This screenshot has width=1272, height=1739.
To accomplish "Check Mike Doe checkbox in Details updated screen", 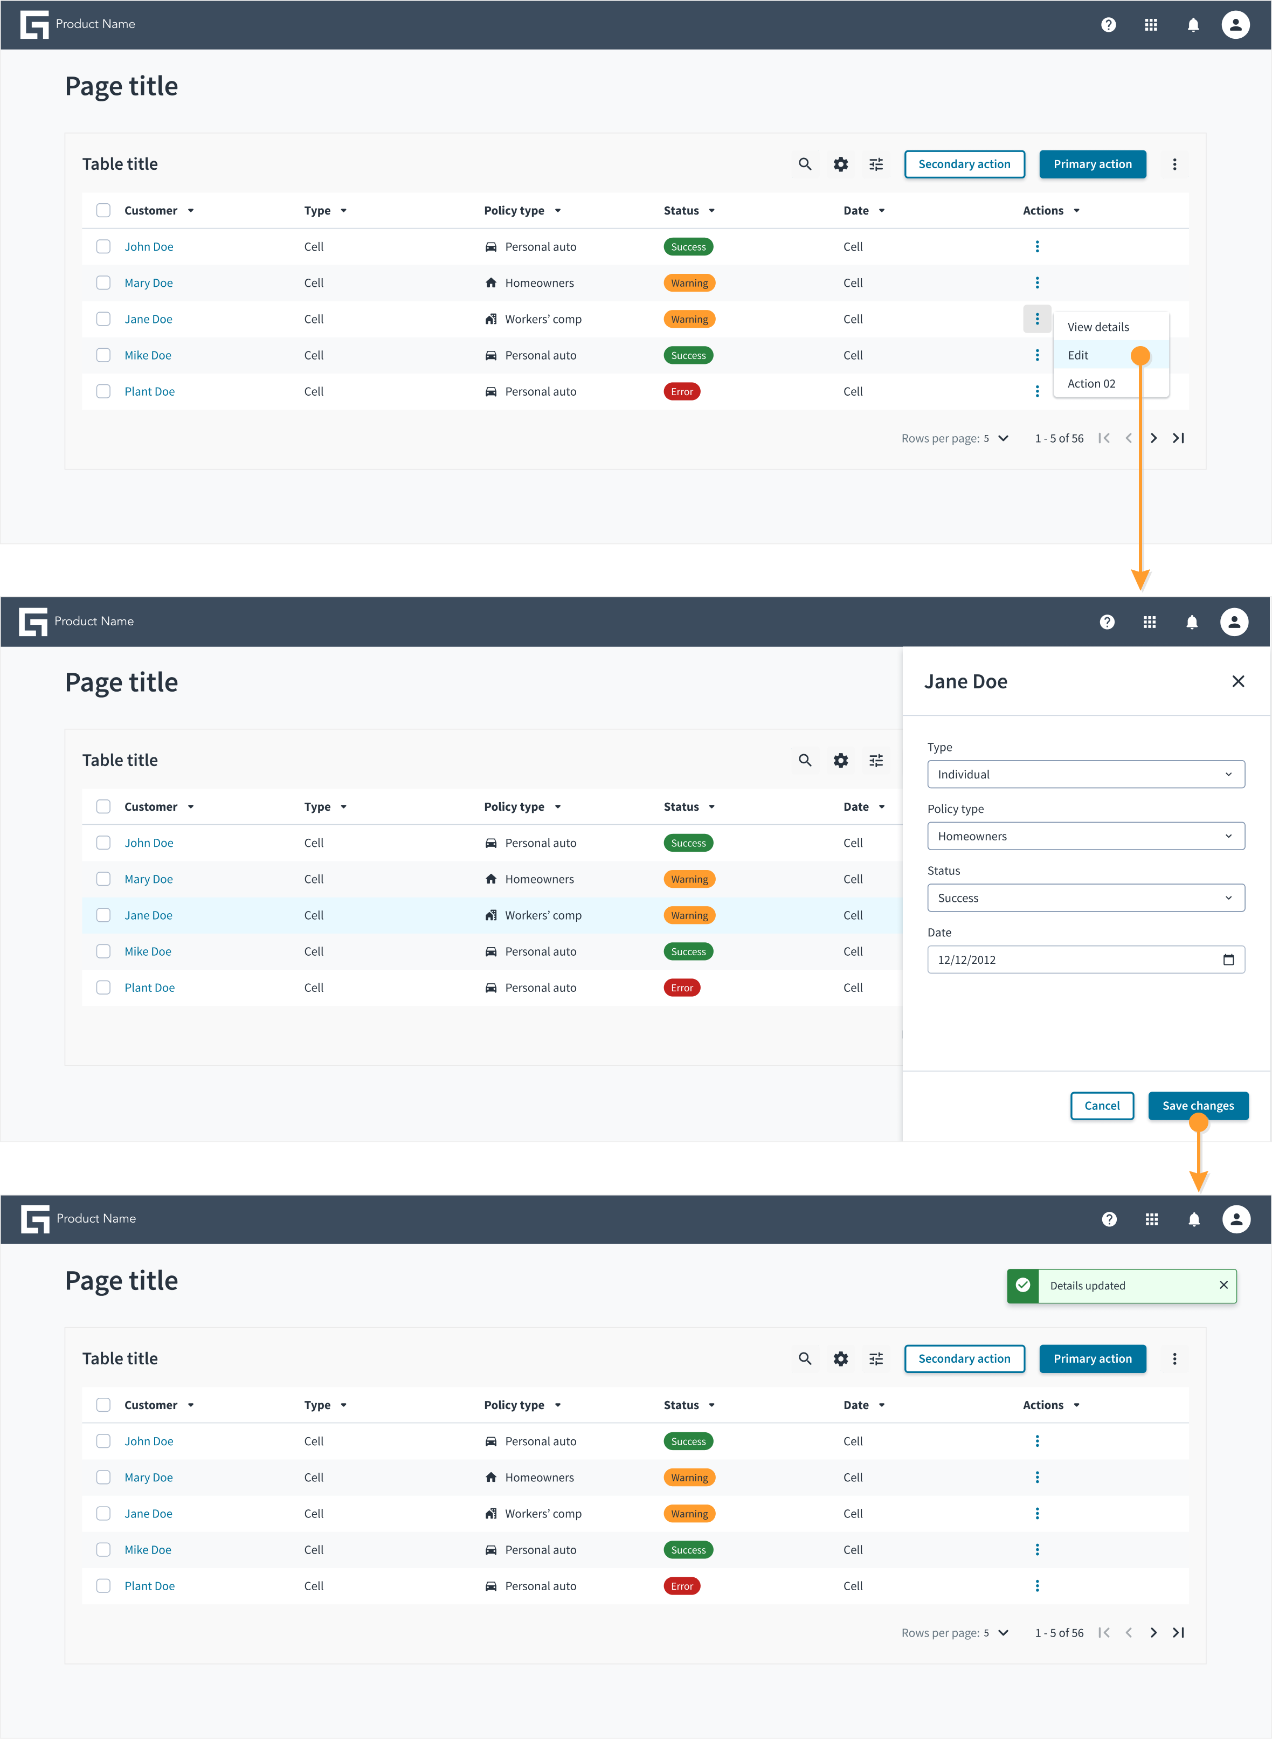I will tap(103, 1550).
